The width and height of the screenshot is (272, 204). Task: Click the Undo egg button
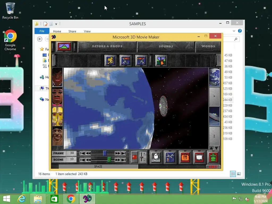[x=156, y=157]
